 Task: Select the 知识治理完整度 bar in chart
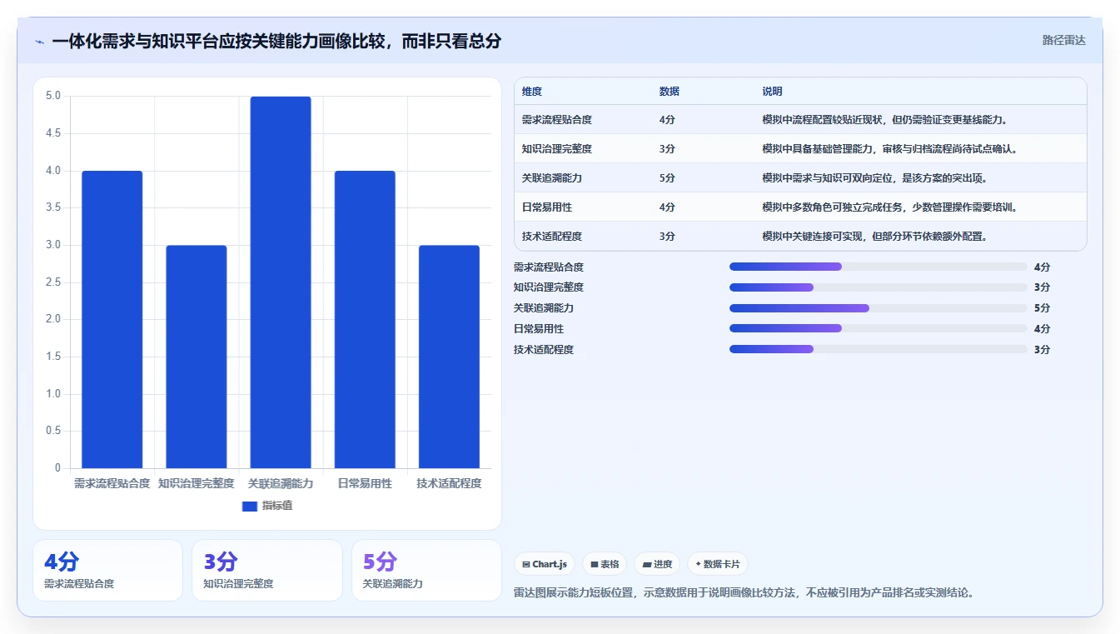pyautogui.click(x=197, y=357)
